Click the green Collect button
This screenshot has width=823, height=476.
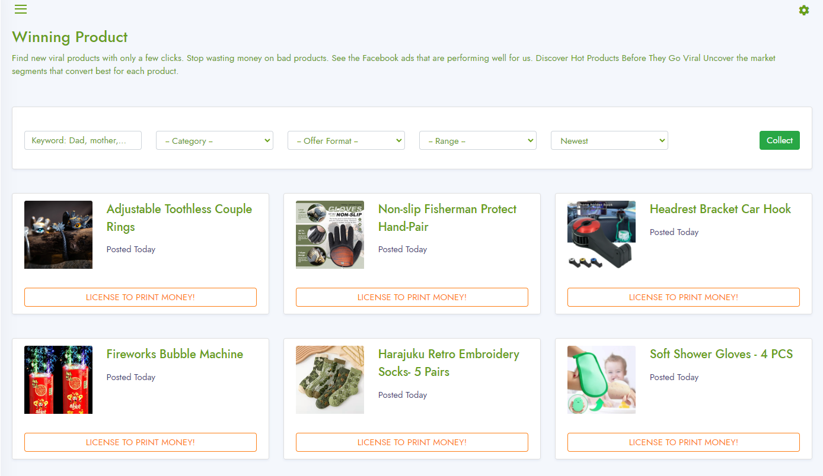tap(779, 140)
